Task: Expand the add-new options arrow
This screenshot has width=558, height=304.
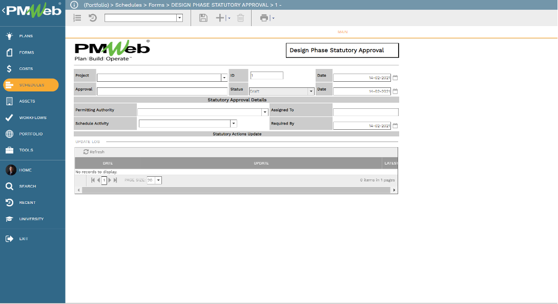Action: 229,18
